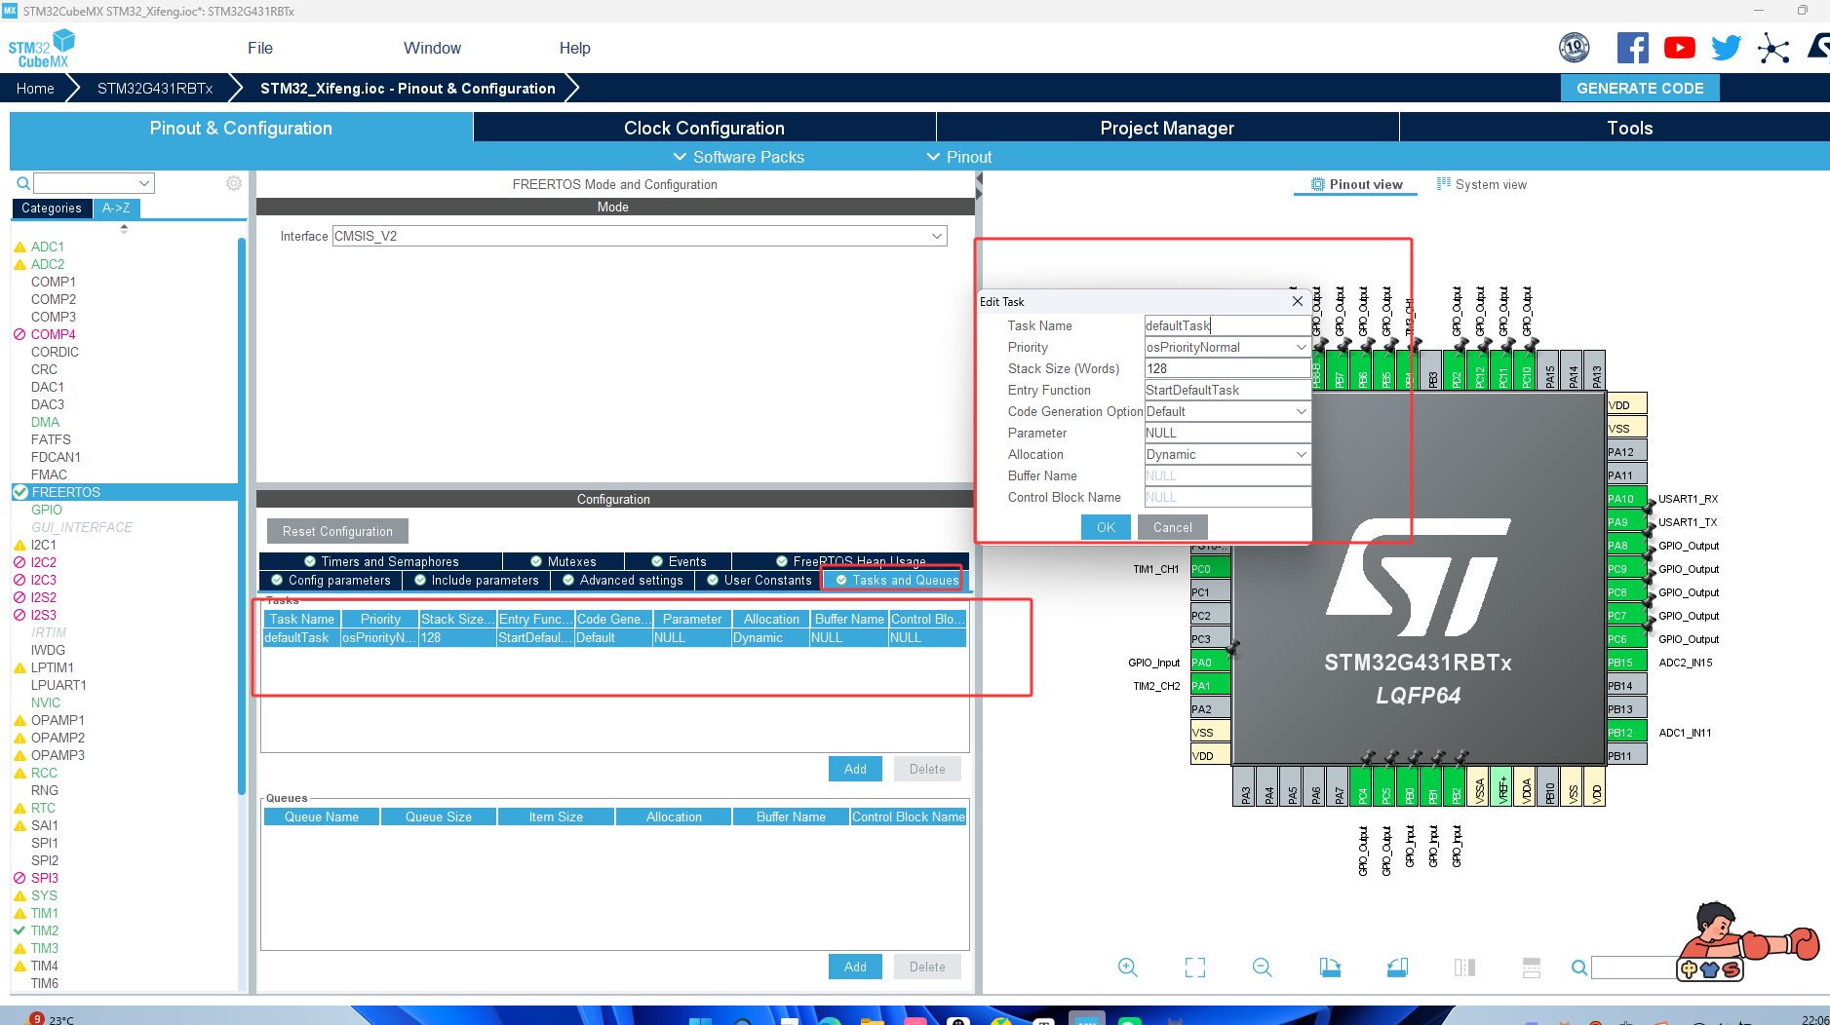Switch to the Project Manager tab
Screen dimensions: 1830x1025
(1167, 128)
